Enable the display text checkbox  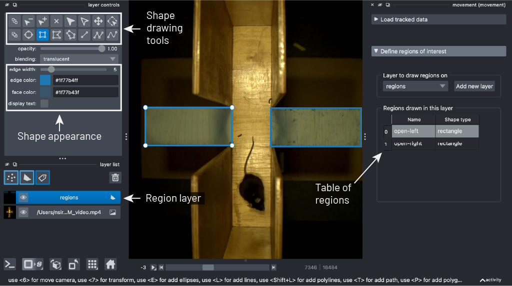click(x=44, y=103)
